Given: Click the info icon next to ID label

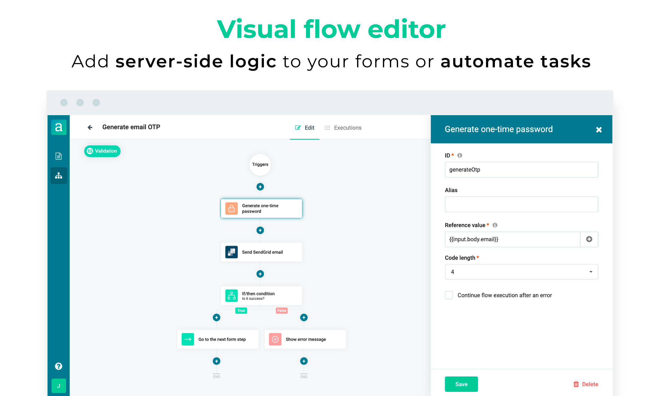Looking at the screenshot, I should (x=460, y=155).
